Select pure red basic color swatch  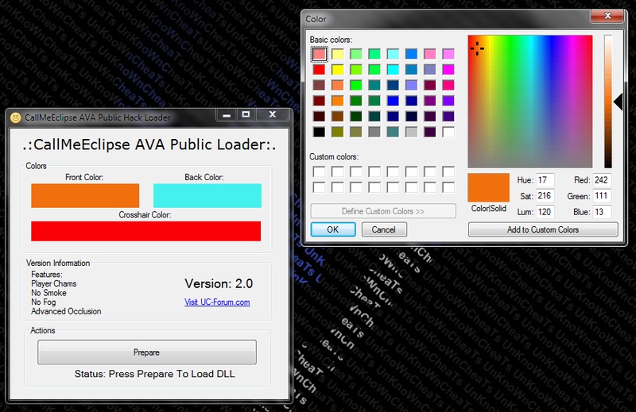pos(320,70)
